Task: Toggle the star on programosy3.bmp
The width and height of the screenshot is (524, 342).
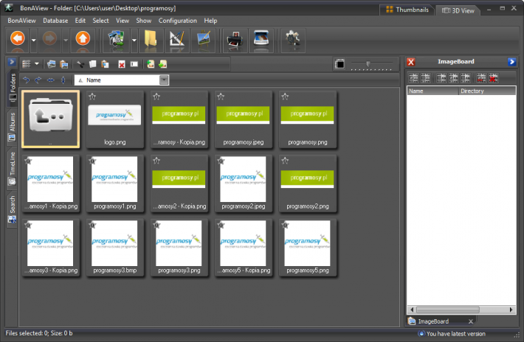Action: [92, 226]
